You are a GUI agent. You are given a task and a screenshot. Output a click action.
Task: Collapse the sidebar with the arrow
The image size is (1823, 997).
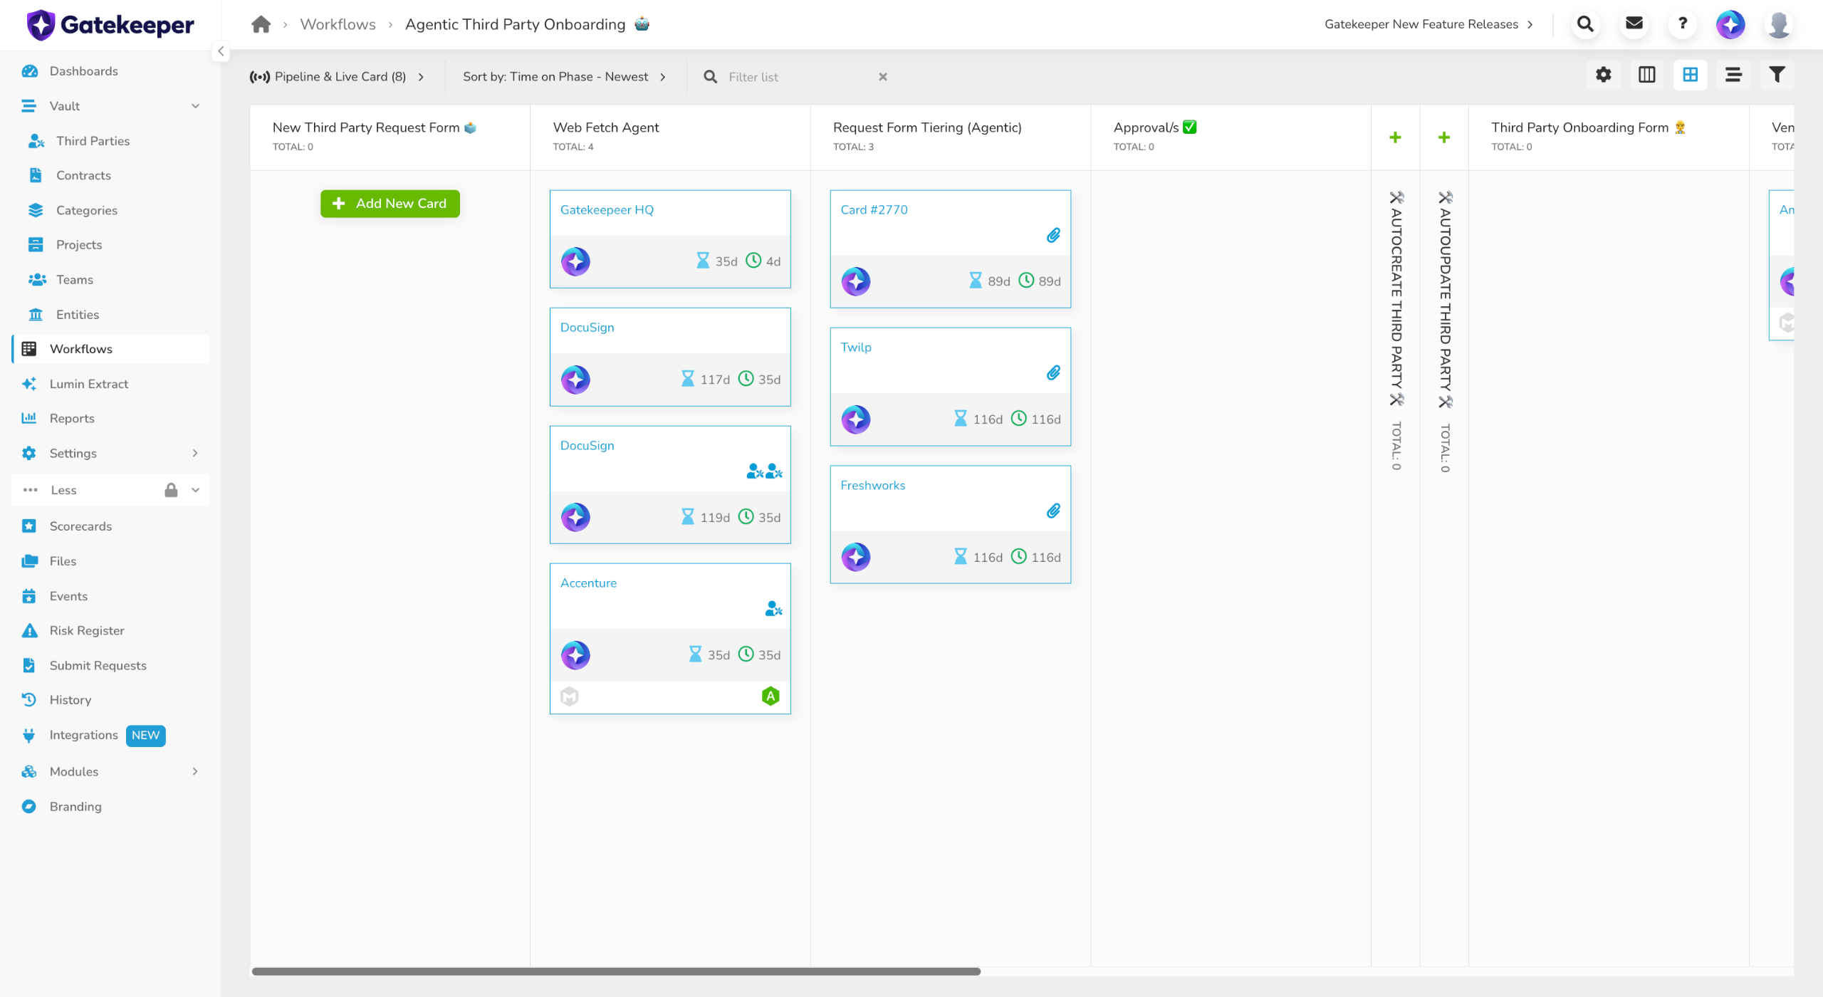click(x=221, y=51)
